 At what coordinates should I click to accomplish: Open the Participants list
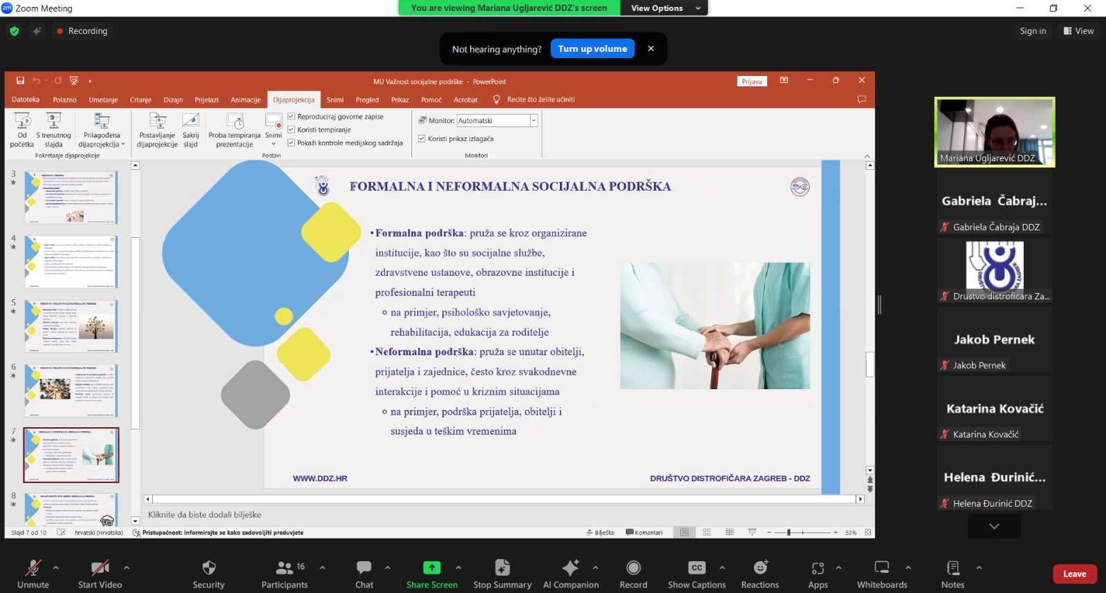(284, 568)
